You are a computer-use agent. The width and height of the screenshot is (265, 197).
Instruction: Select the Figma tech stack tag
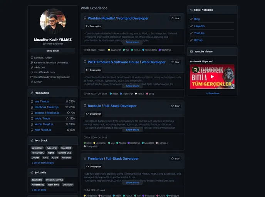pyautogui.click(x=51, y=153)
